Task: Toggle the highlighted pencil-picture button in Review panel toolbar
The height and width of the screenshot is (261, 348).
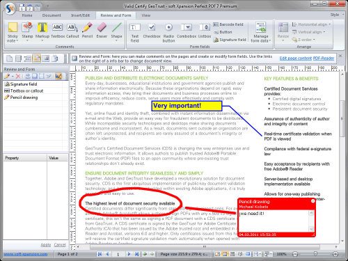Action: pyautogui.click(x=58, y=76)
